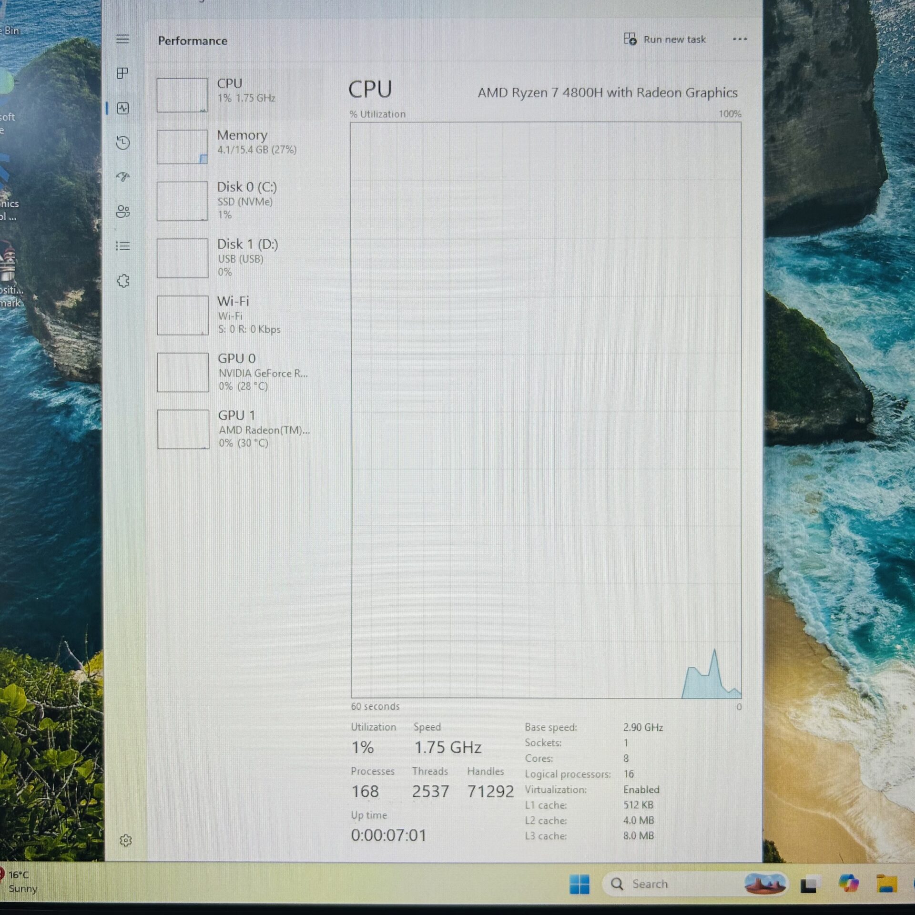Click the AMD Ryzen 7 4800H processor name
915x915 pixels.
(x=608, y=92)
